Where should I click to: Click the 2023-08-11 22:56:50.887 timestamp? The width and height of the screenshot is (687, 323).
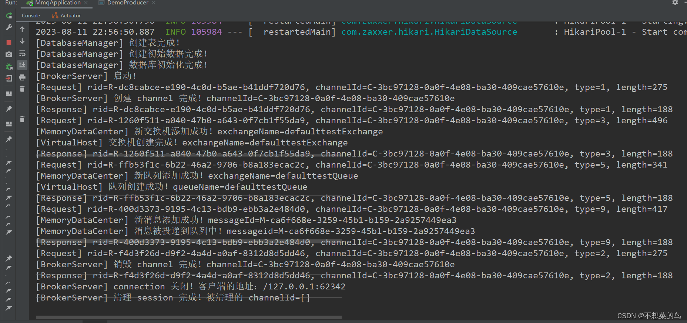[x=95, y=32]
